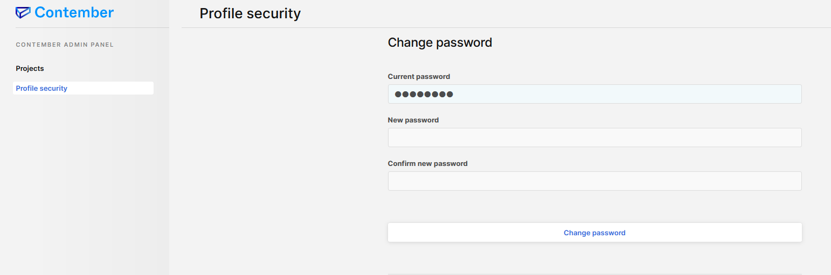831x275 pixels.
Task: Click the masked dots in Current password
Action: (x=424, y=95)
